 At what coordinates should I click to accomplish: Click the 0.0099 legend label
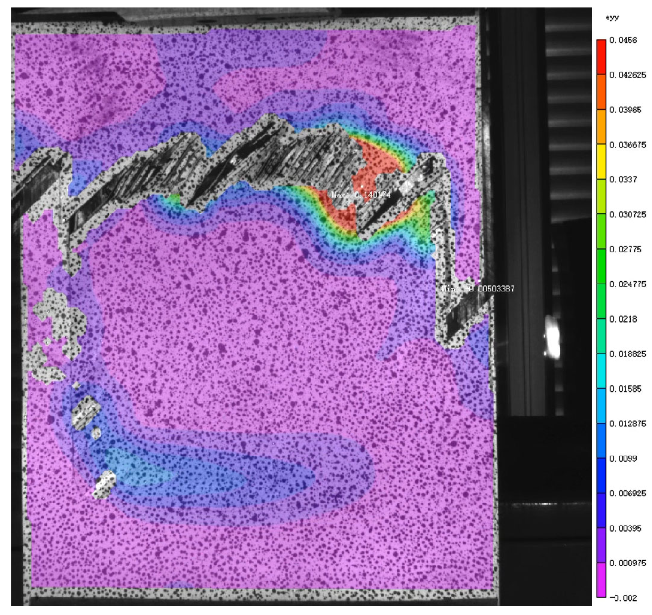coord(623,458)
